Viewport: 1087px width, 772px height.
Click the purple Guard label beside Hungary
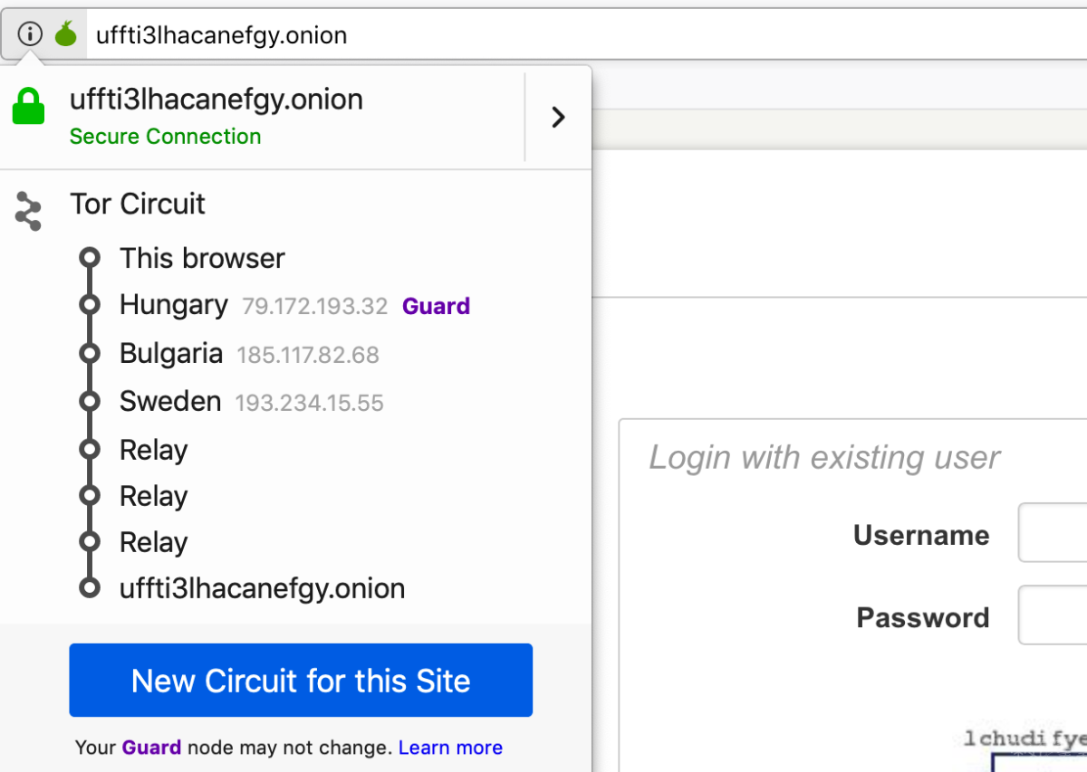(x=436, y=307)
